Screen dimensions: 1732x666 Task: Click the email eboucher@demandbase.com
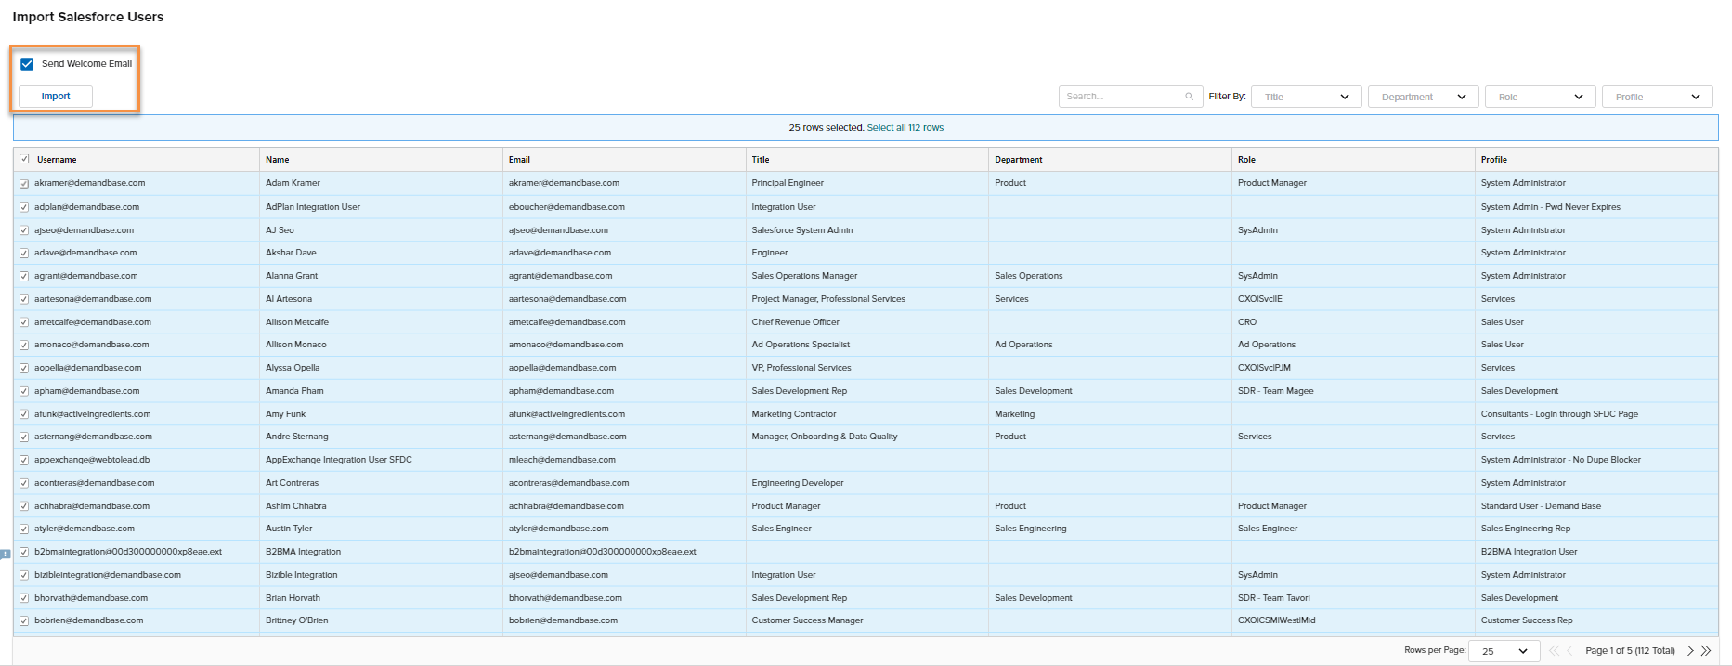click(566, 207)
